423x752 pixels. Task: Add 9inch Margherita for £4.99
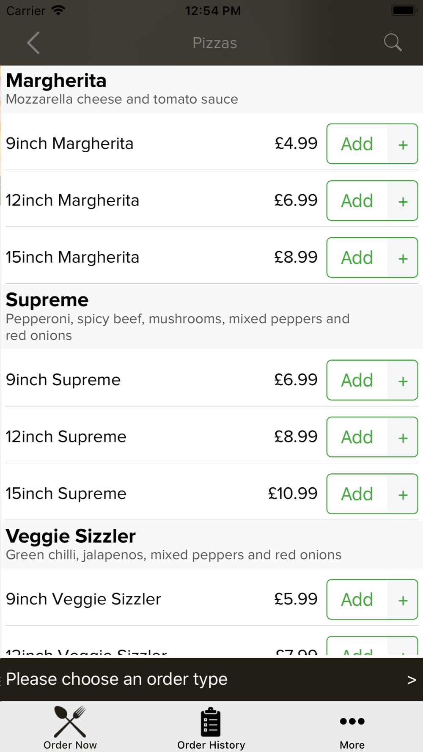point(357,144)
